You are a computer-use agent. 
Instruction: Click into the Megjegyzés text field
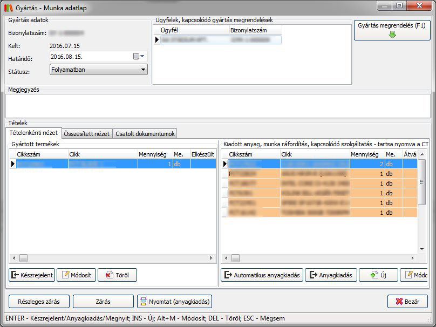click(x=217, y=105)
